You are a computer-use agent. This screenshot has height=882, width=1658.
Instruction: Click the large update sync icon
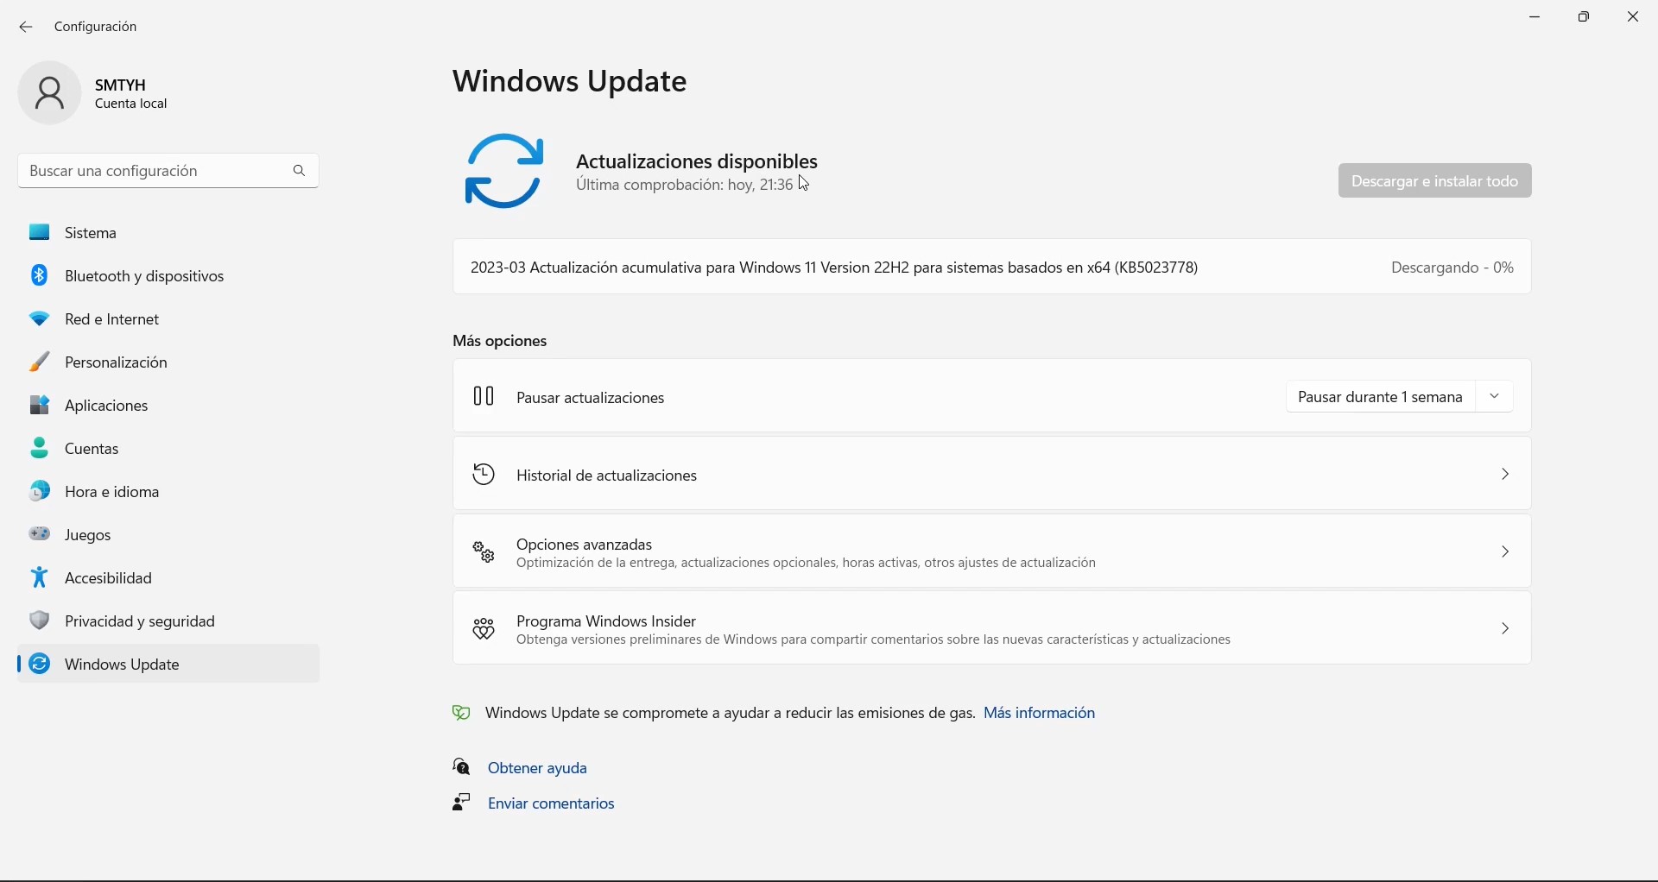tap(504, 171)
